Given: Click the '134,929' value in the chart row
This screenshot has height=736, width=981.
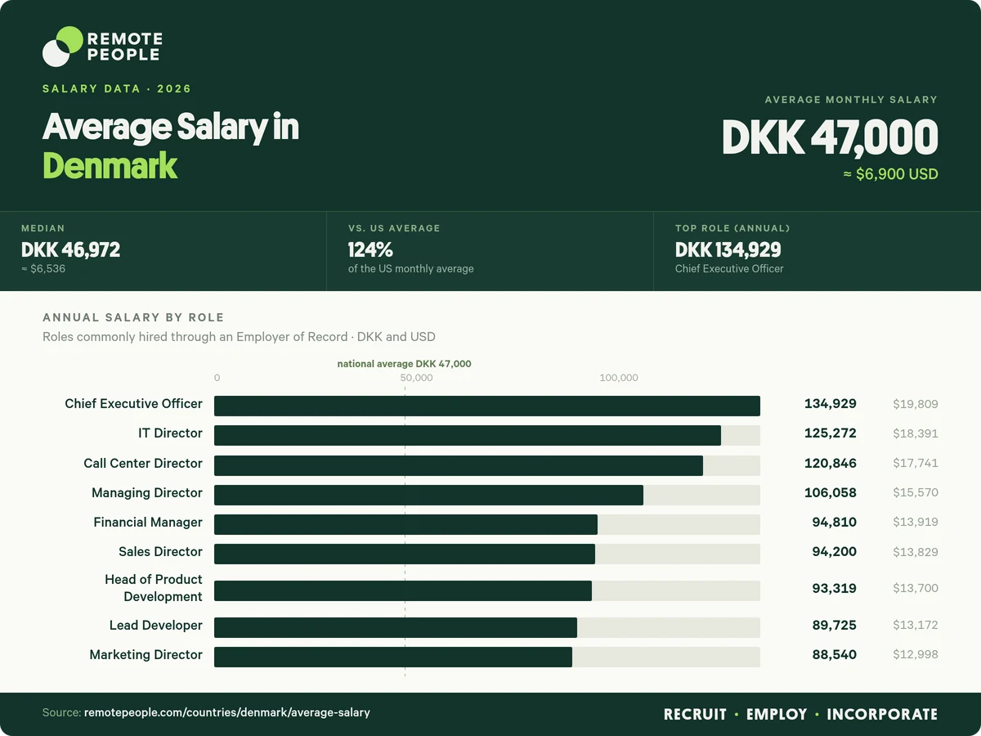Looking at the screenshot, I should pos(831,404).
